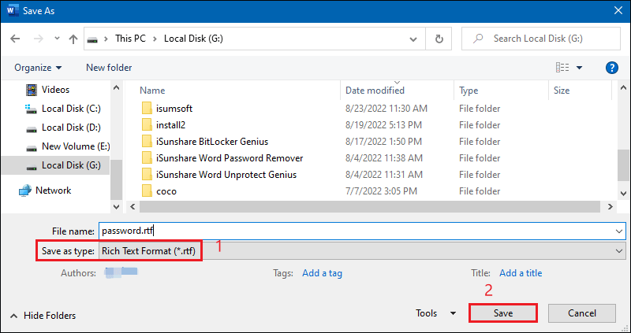Change view layout icon

tap(562, 68)
